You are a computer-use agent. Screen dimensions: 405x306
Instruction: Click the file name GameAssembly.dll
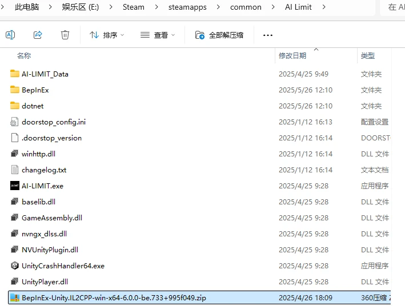click(x=52, y=218)
